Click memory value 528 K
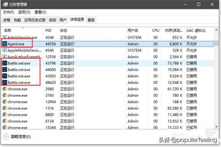 coord(178,50)
